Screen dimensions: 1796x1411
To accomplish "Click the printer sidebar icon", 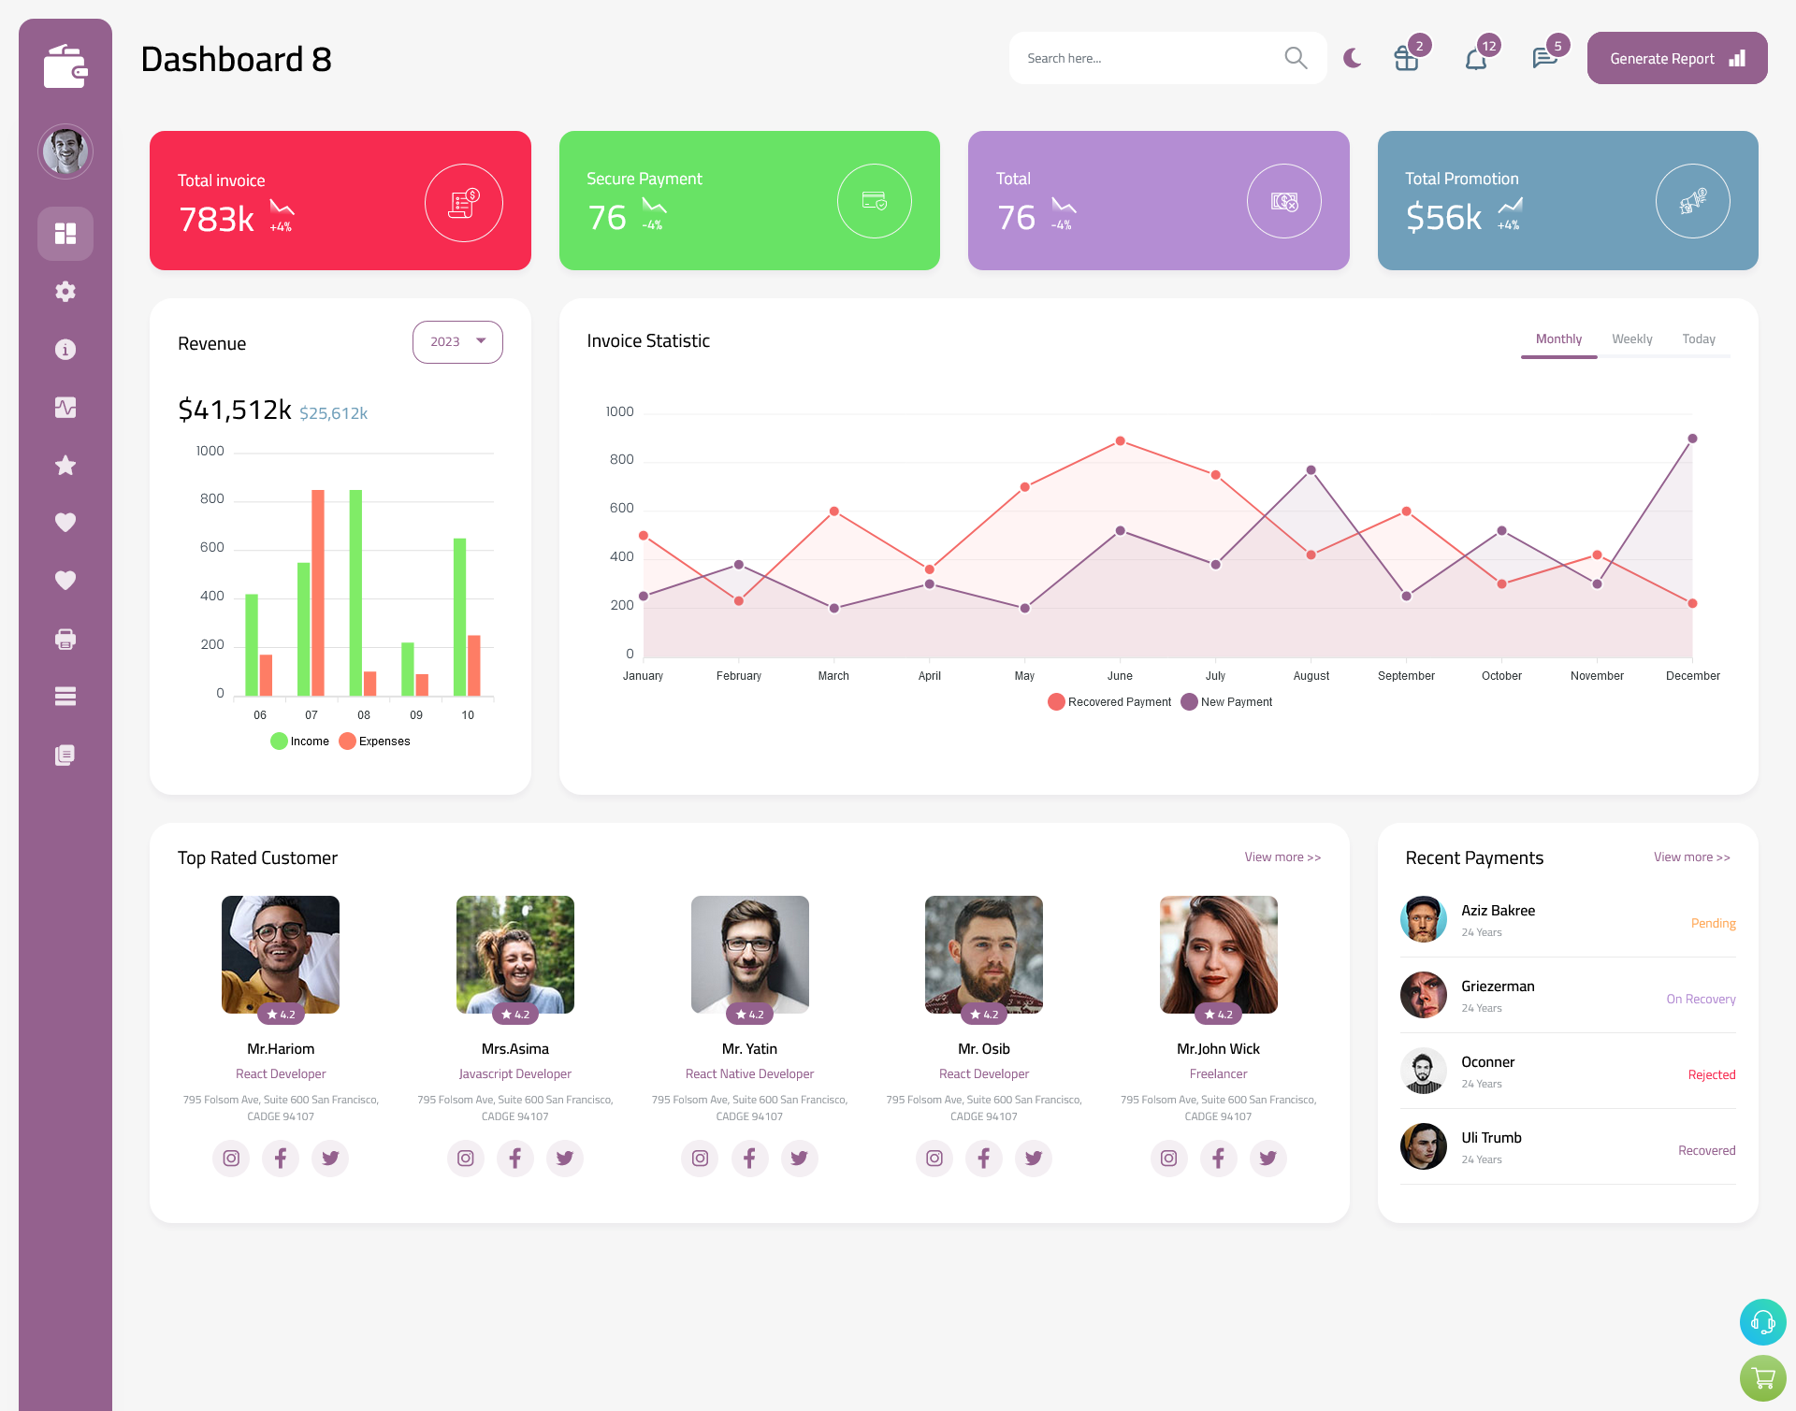I will point(65,639).
